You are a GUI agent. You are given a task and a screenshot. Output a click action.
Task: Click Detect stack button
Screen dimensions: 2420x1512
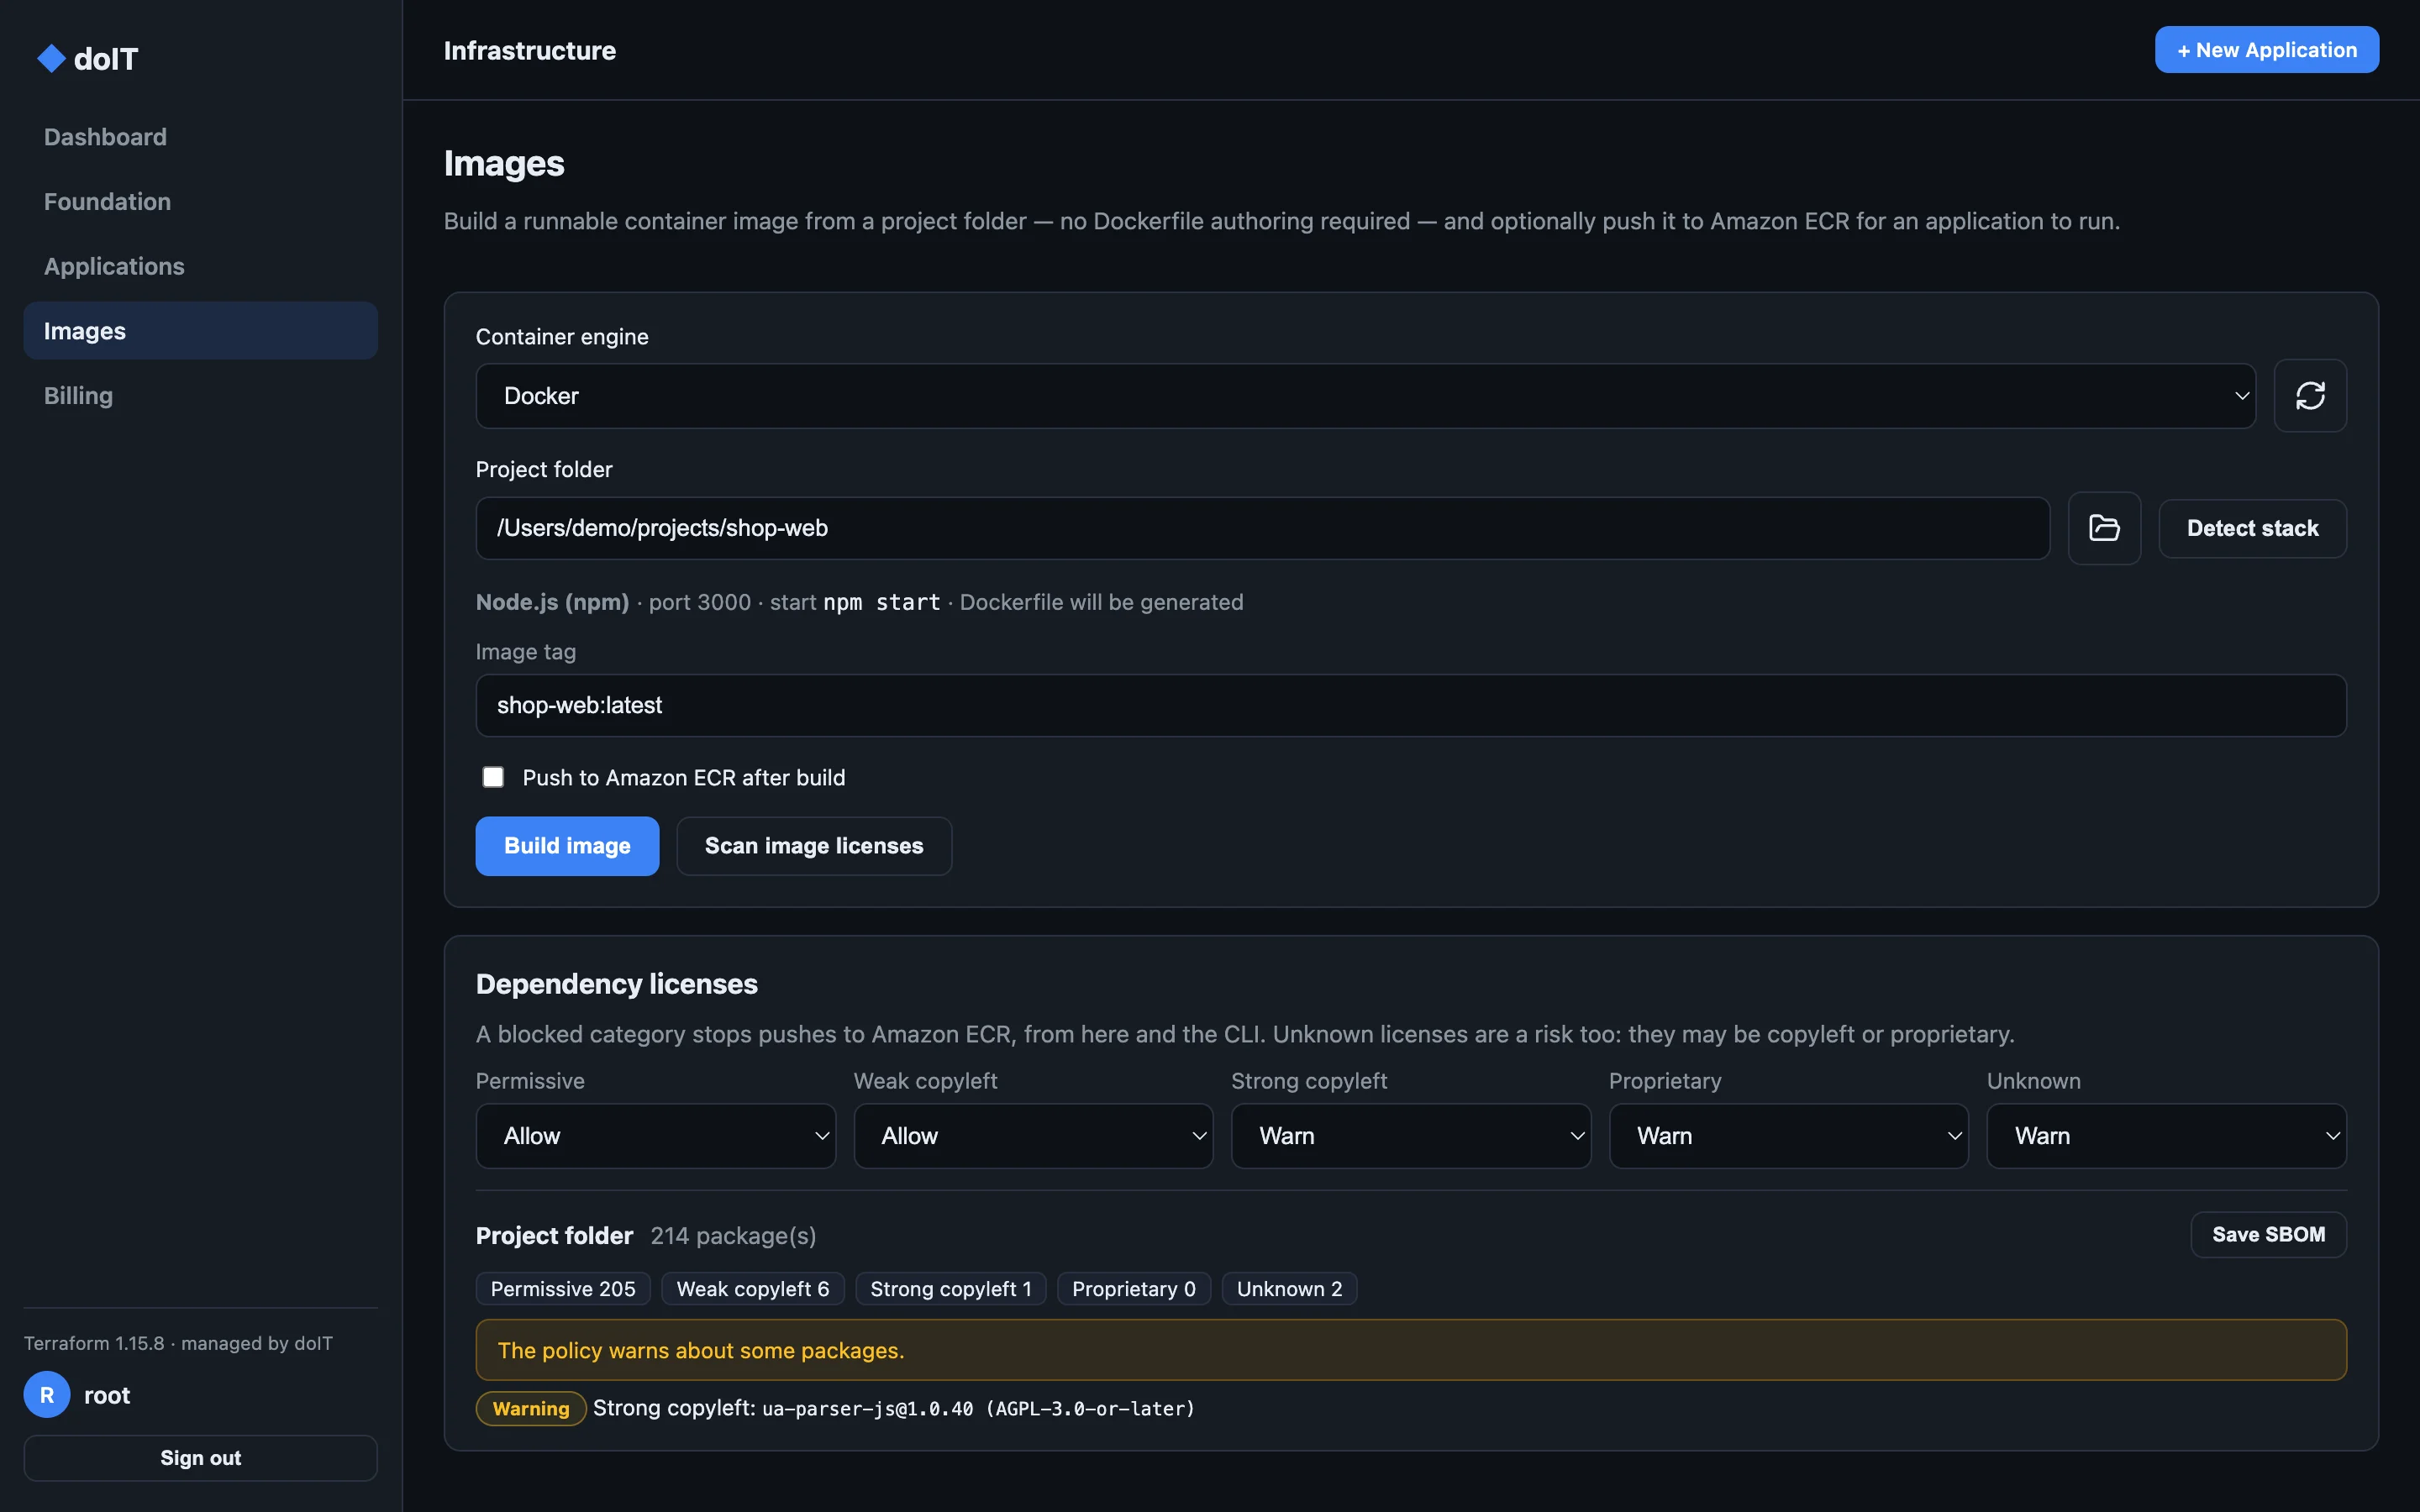pyautogui.click(x=2252, y=528)
